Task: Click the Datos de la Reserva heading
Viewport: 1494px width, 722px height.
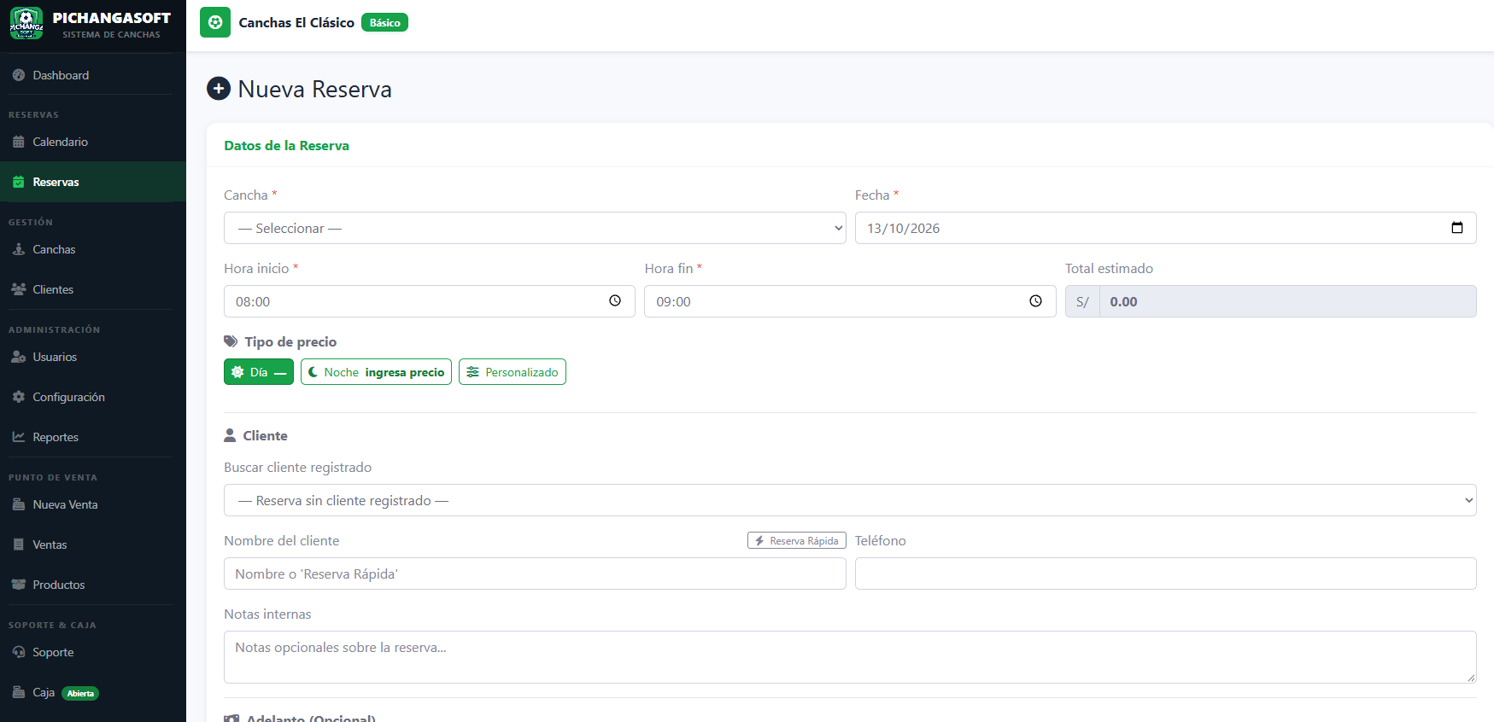Action: [286, 145]
